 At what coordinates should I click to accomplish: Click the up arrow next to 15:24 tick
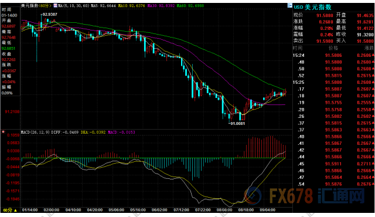(x=373, y=55)
